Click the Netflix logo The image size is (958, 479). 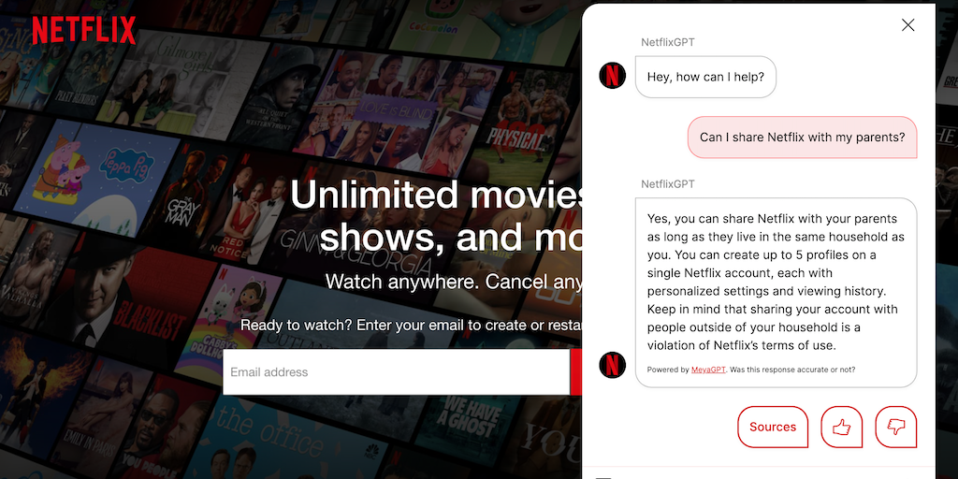point(84,30)
